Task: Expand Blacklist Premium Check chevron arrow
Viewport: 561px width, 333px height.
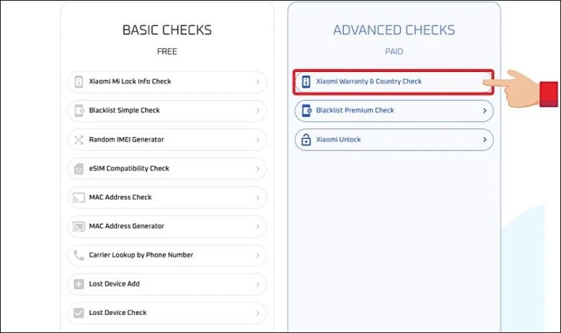Action: point(484,111)
